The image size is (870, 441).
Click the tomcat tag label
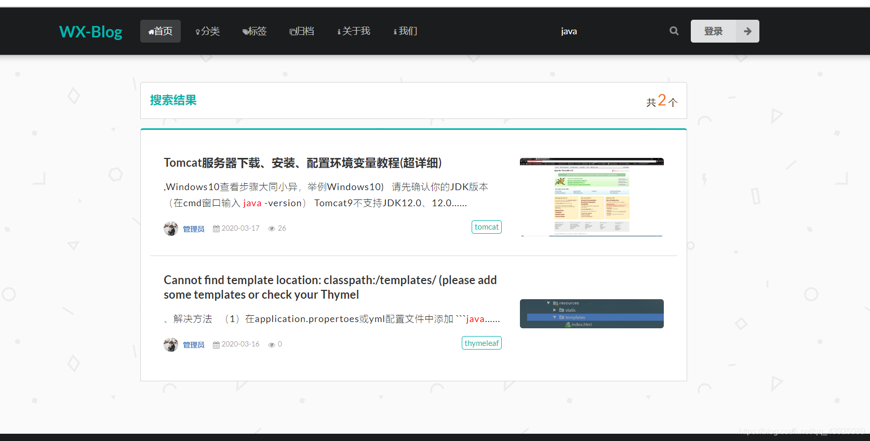487,227
